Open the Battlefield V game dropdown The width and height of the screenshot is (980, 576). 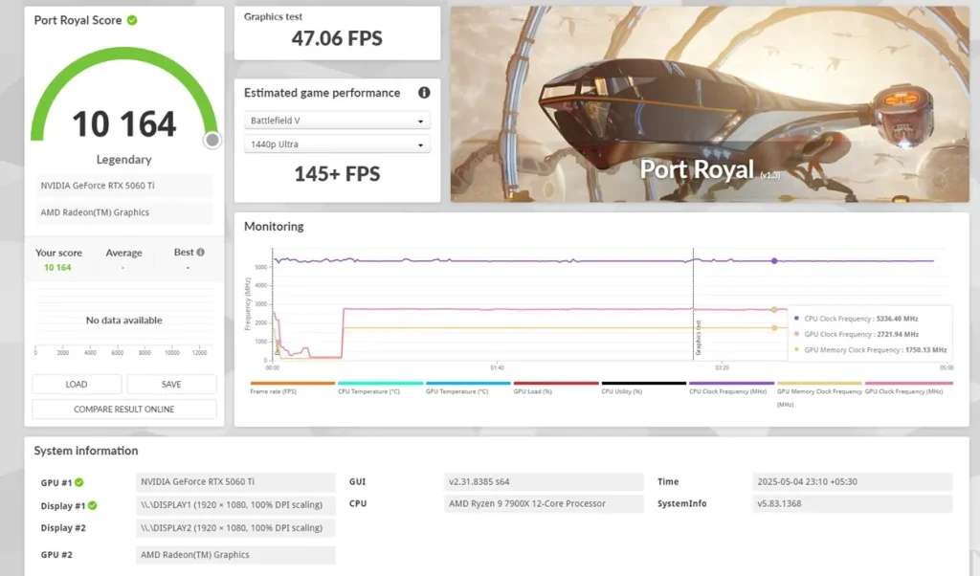click(337, 120)
